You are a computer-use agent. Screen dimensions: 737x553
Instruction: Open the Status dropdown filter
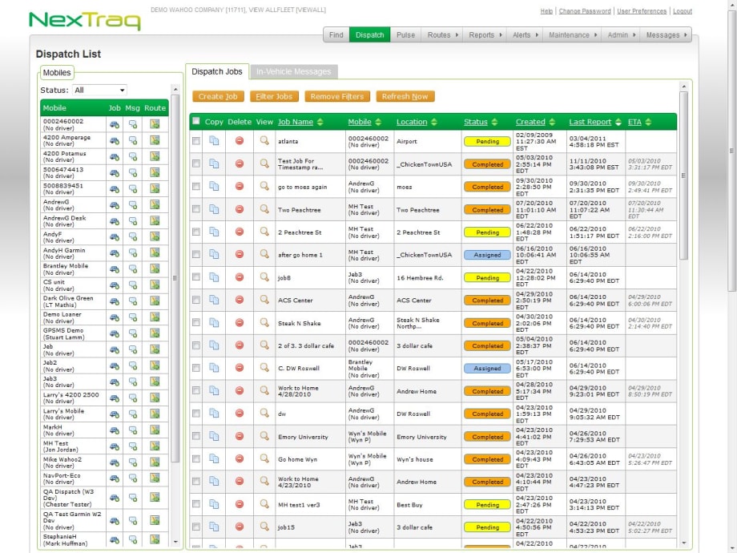click(99, 91)
